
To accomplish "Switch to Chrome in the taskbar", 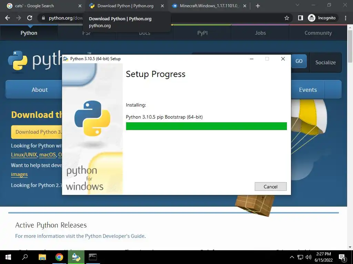I will (x=59, y=257).
